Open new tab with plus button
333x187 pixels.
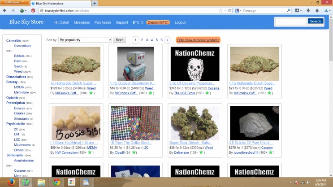coord(95,3)
